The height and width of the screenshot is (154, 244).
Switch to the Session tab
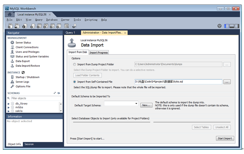point(29,144)
